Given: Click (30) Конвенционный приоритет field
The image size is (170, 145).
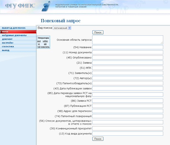Looking at the screenshot, I should (x=128, y=128).
